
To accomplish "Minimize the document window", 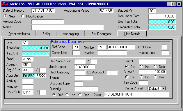I will pos(169,4).
